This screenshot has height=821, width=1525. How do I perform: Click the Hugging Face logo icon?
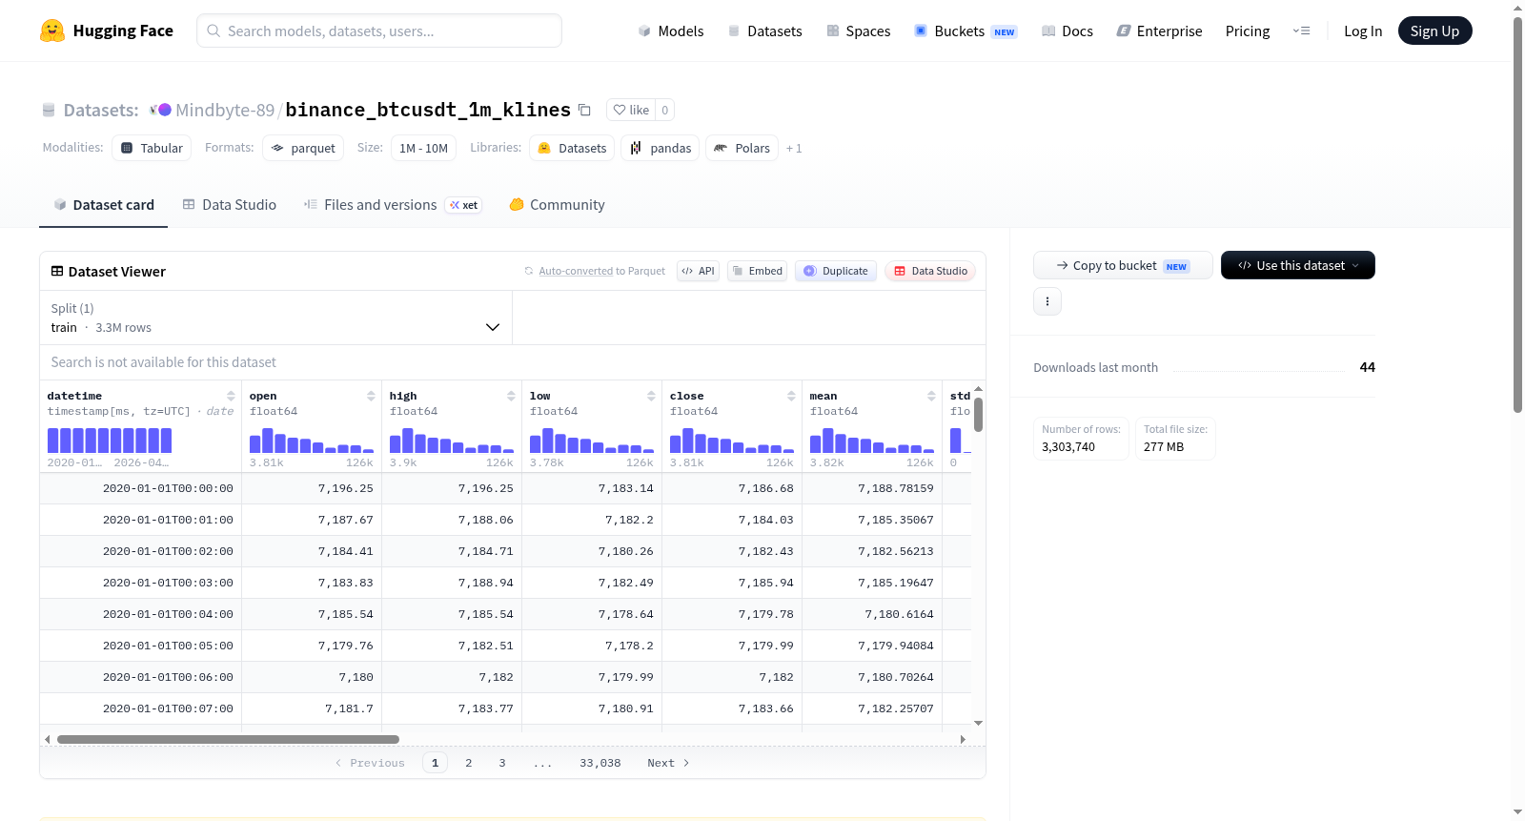tap(52, 31)
